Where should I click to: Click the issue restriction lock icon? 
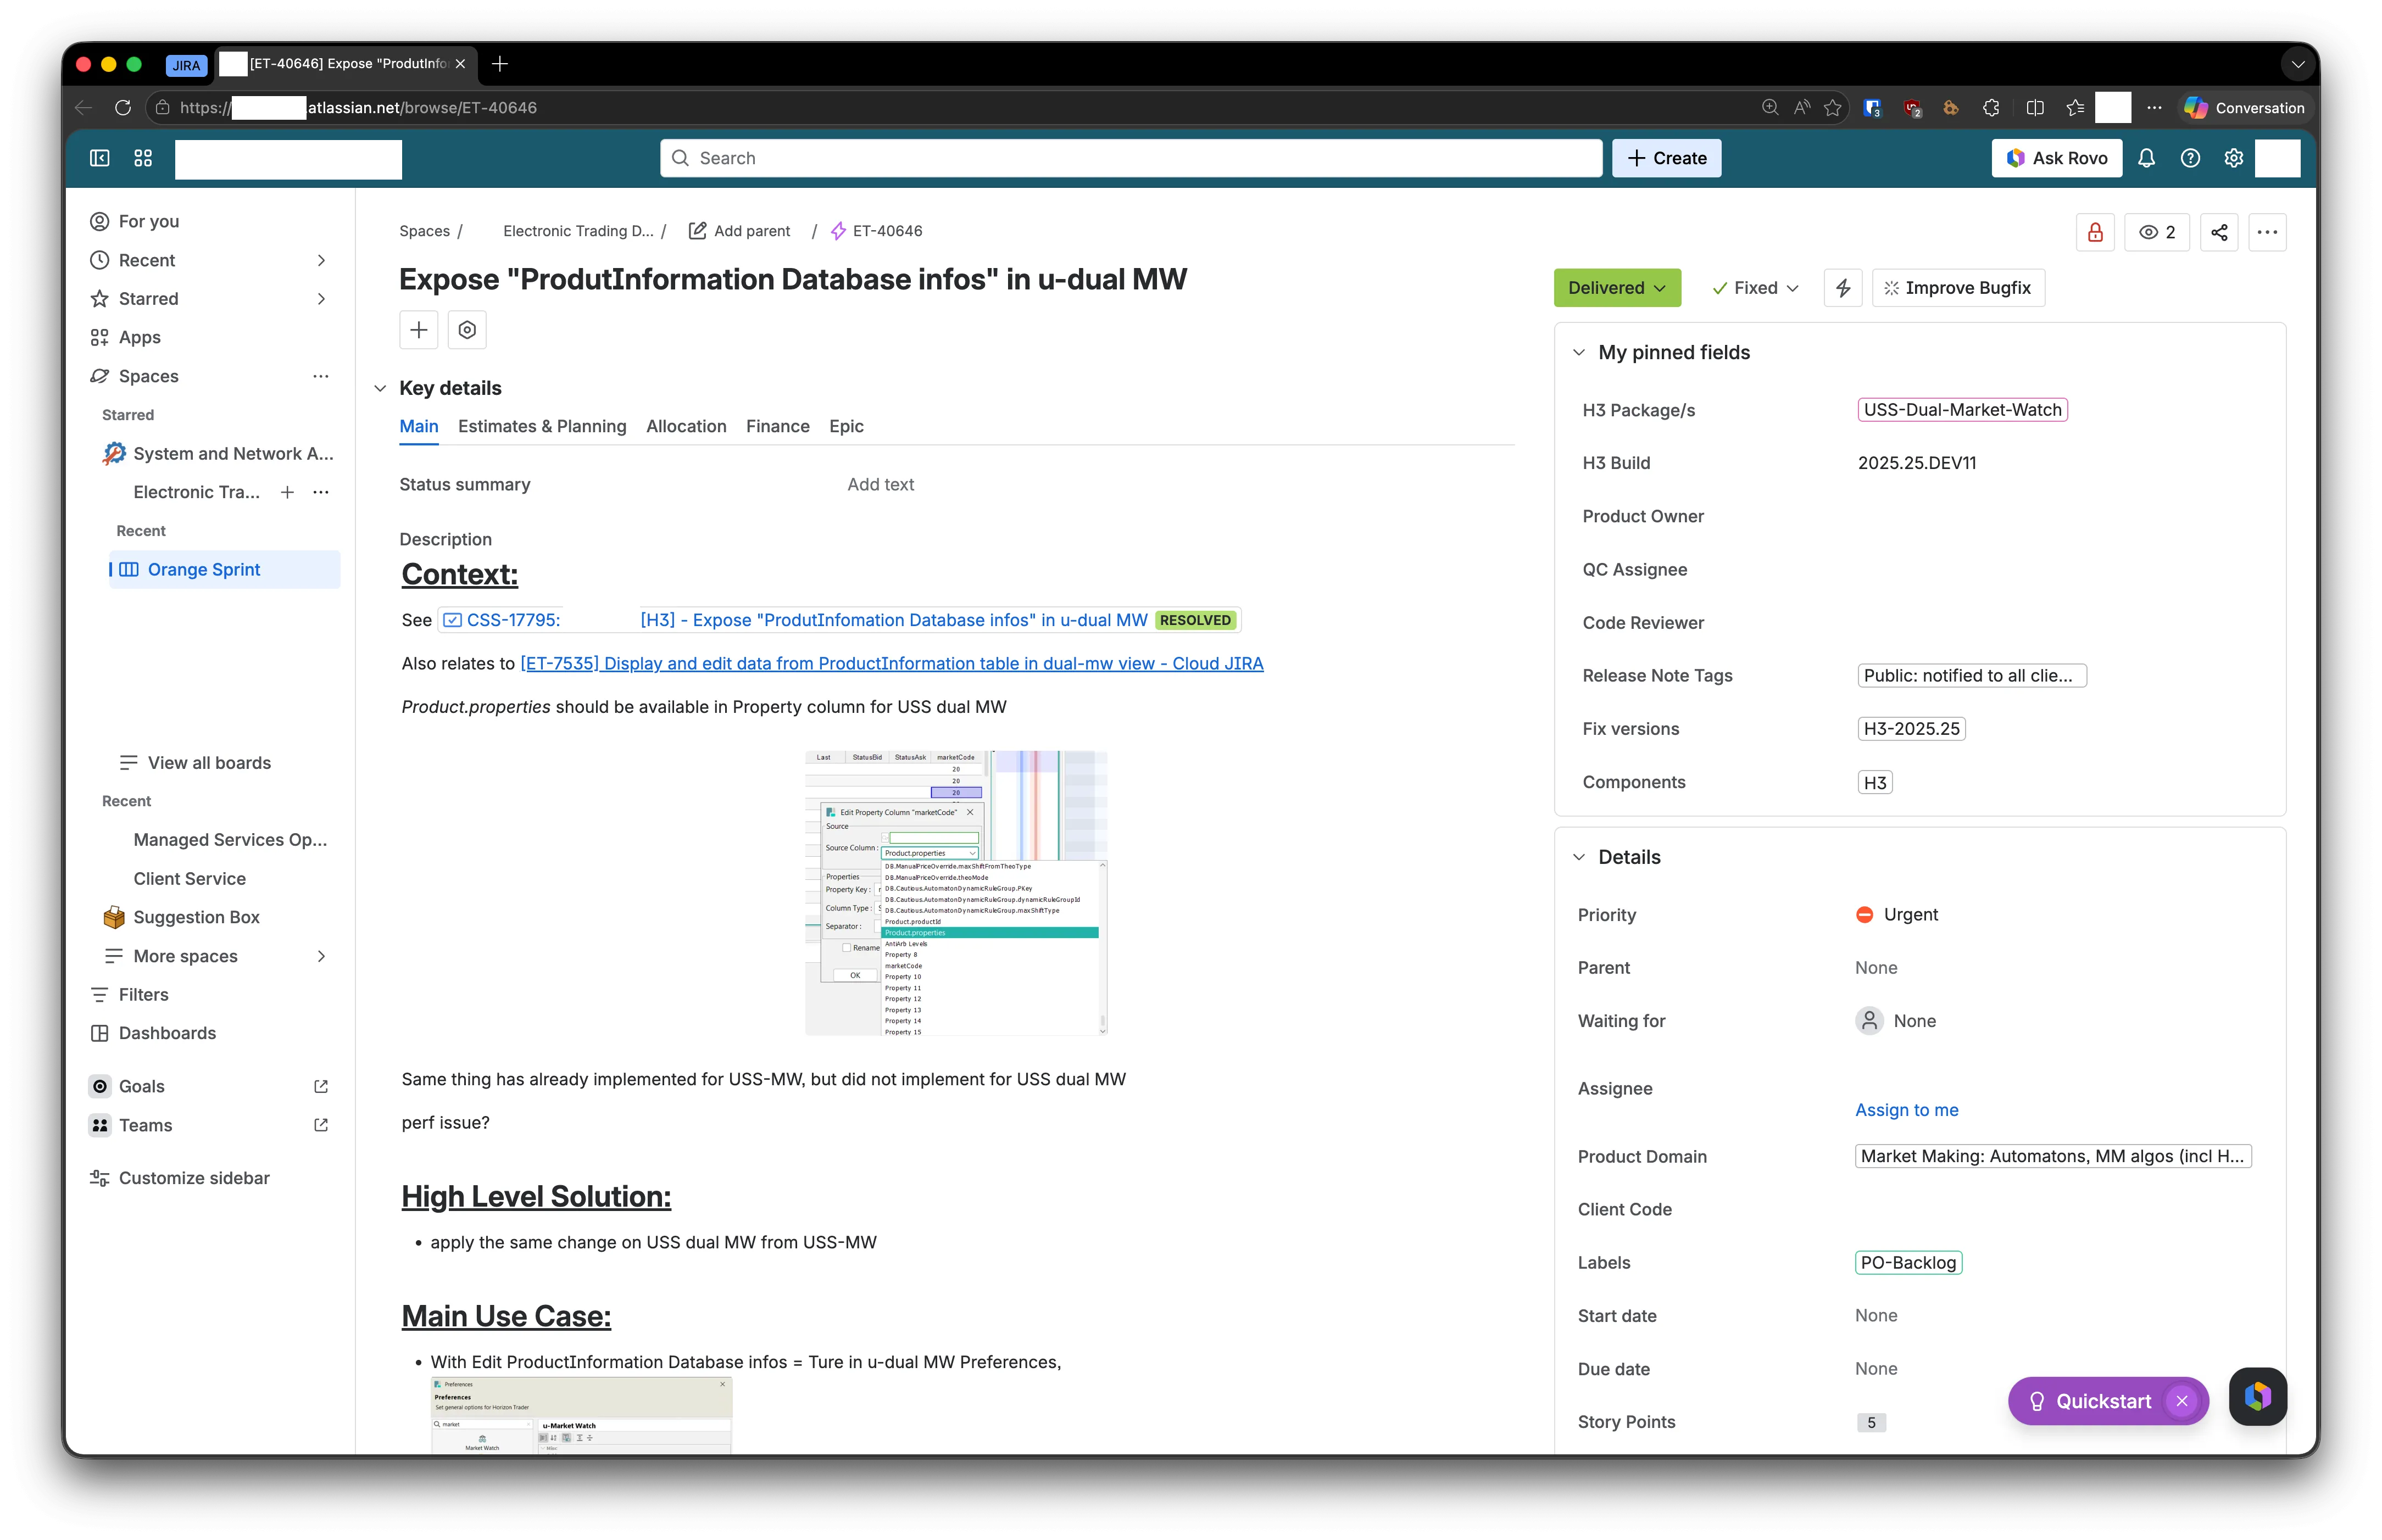pos(2095,232)
